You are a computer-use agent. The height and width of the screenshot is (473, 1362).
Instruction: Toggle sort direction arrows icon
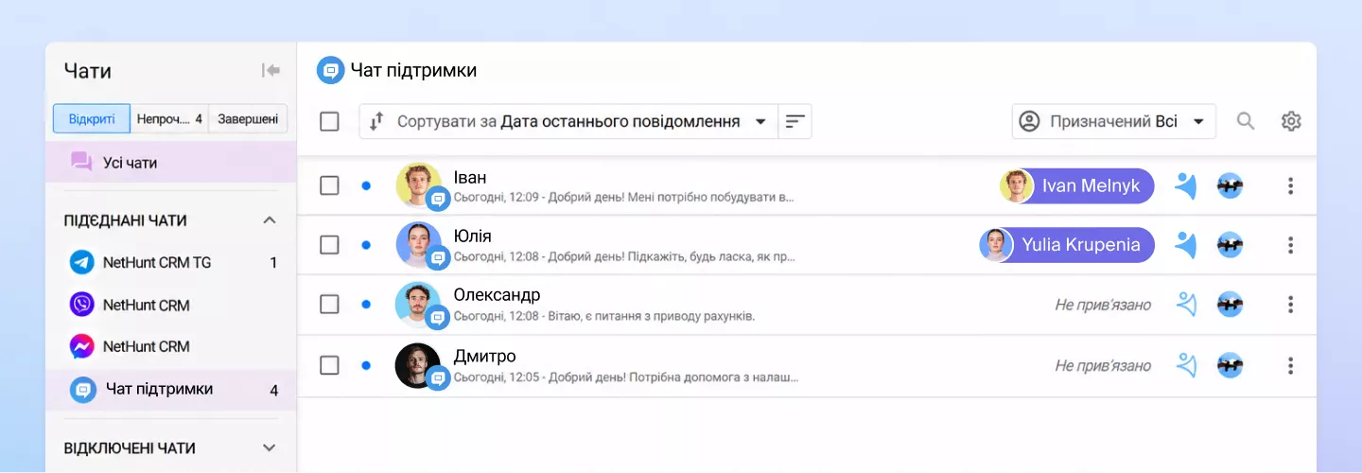pyautogui.click(x=376, y=121)
